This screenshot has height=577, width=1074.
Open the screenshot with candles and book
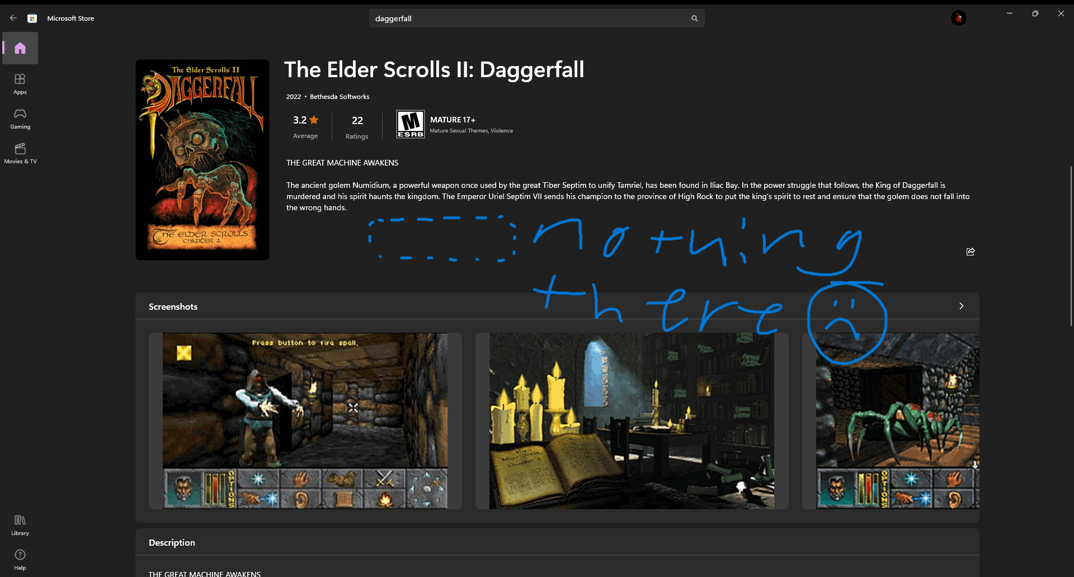pos(632,421)
